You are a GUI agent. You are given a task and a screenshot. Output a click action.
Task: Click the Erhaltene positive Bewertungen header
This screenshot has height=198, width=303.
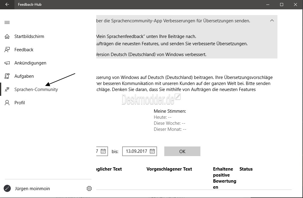(224, 178)
